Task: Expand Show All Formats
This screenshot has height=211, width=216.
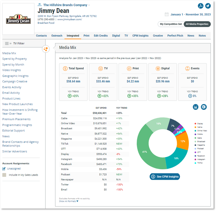Action: tap(69, 201)
